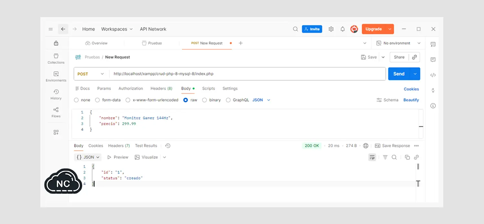Screen dimensions: 484x224
Task: Open the settings gear icon
Action: [331, 29]
